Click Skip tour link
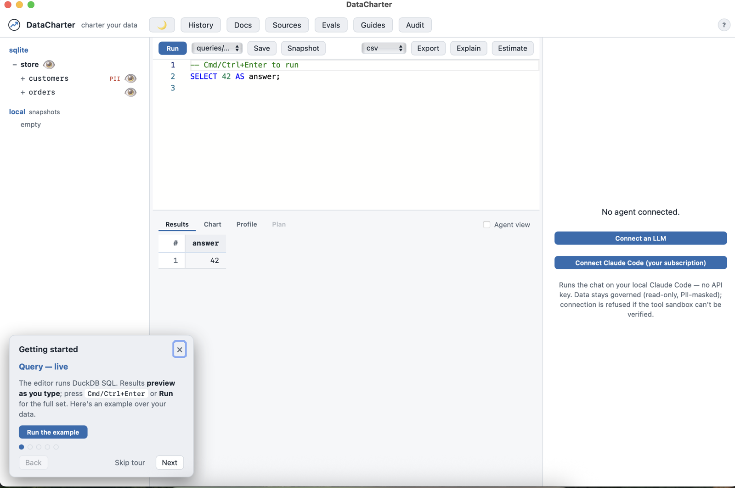The image size is (735, 488). (130, 462)
